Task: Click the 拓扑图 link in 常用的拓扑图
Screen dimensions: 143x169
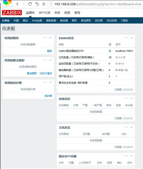Action: point(48,96)
